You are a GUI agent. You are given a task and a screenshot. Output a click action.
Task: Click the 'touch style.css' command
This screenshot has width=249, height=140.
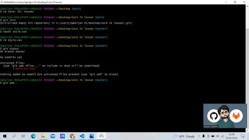[x=13, y=31]
